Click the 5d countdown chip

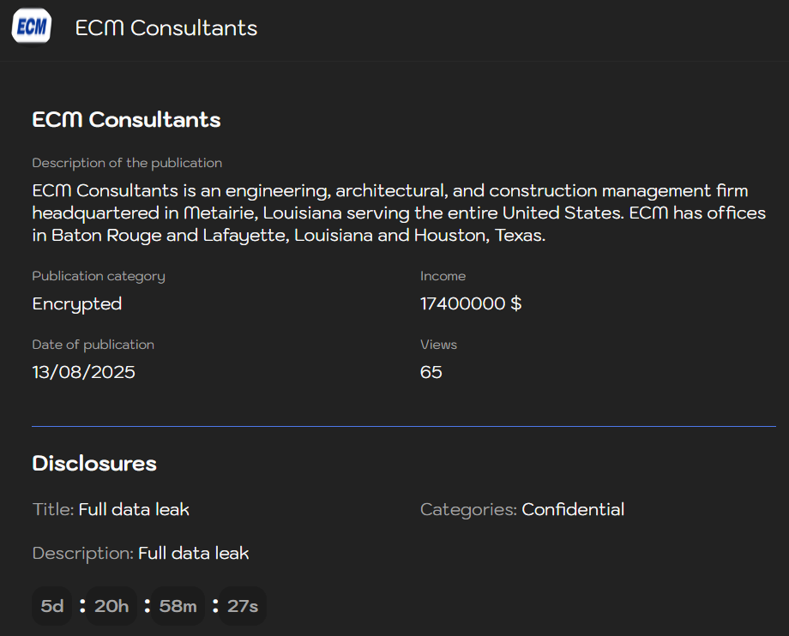pyautogui.click(x=51, y=606)
